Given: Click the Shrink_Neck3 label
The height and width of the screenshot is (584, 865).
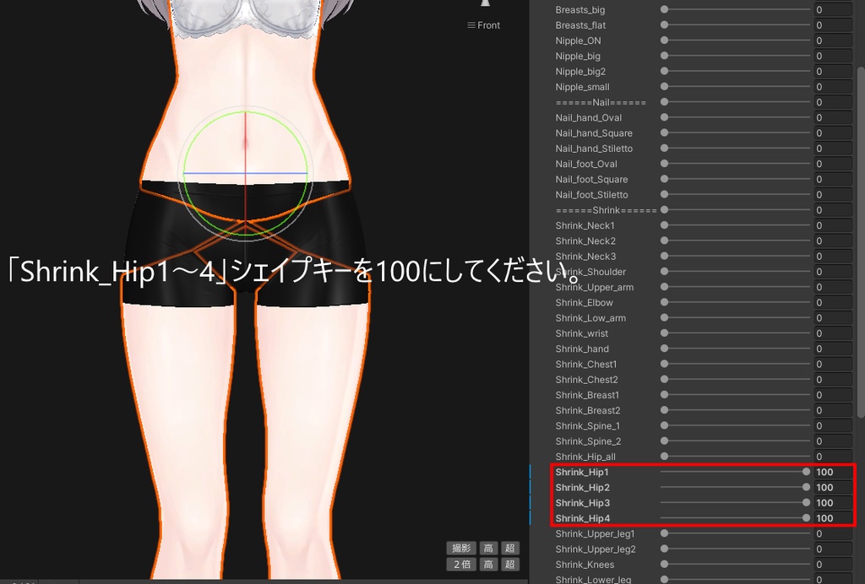Looking at the screenshot, I should (x=586, y=257).
